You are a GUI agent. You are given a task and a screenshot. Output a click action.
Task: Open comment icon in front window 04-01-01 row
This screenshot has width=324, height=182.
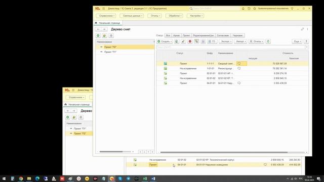(239, 83)
